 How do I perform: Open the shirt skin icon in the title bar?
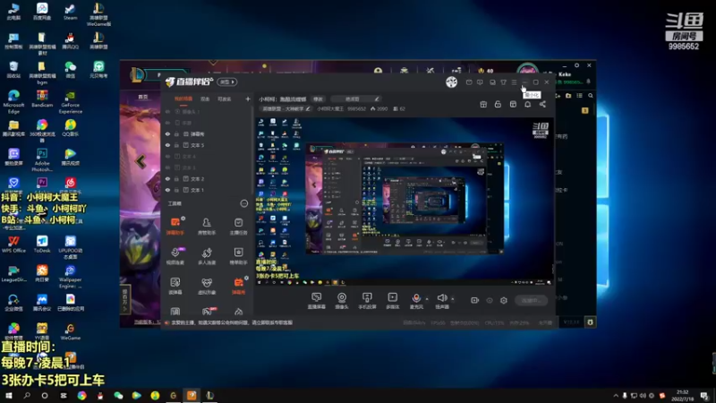[503, 82]
